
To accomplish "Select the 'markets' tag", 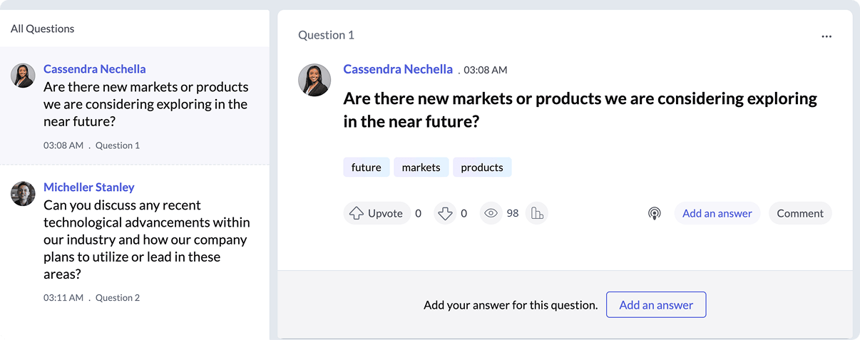I will coord(421,168).
